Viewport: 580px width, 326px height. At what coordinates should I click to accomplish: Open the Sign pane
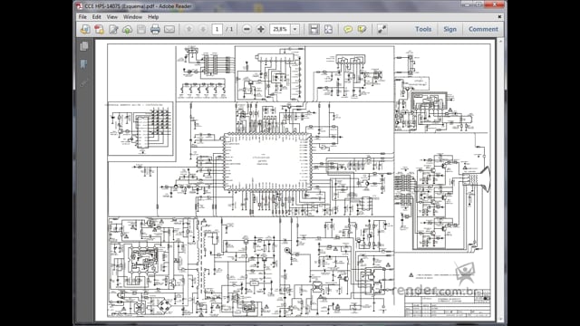click(x=449, y=29)
